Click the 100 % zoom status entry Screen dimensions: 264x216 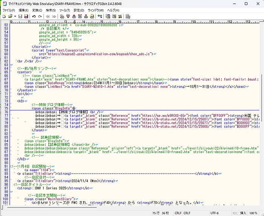[253, 213]
